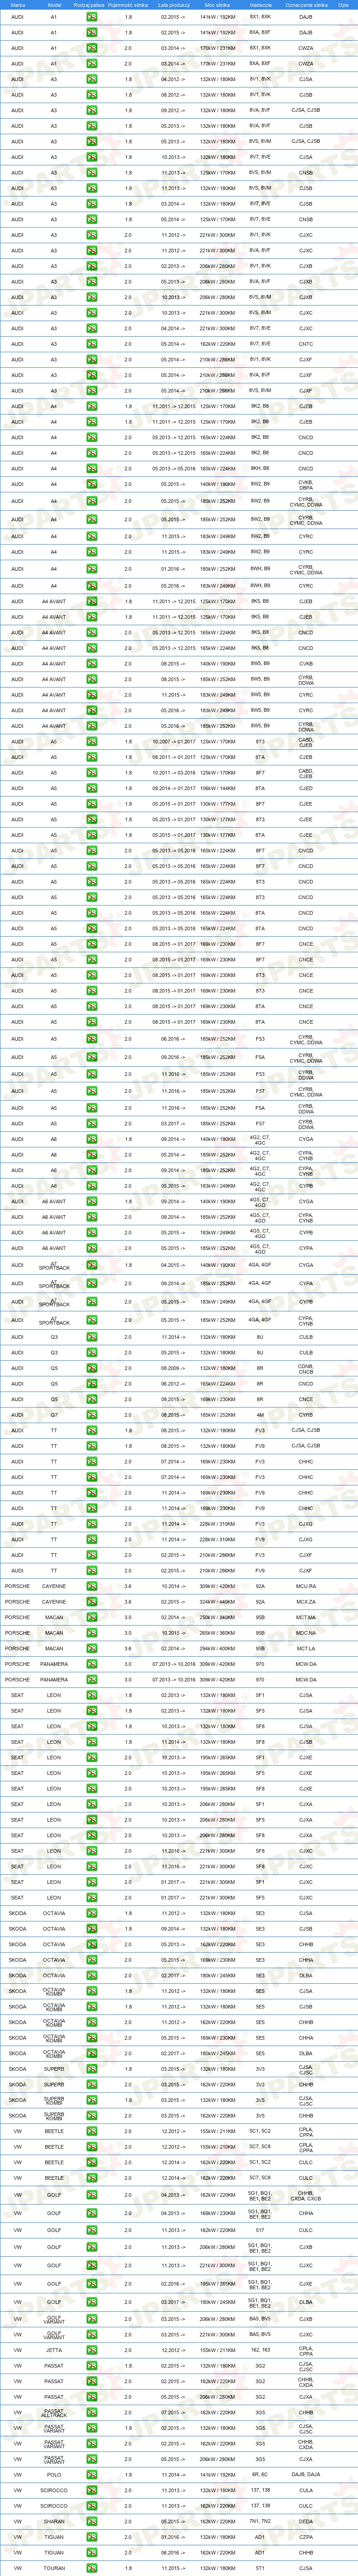Select the SHARAN model cell

tap(54, 2521)
